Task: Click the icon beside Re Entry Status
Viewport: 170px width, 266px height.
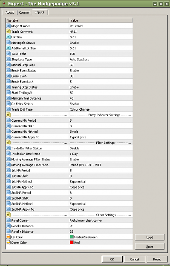Action: tap(9, 104)
